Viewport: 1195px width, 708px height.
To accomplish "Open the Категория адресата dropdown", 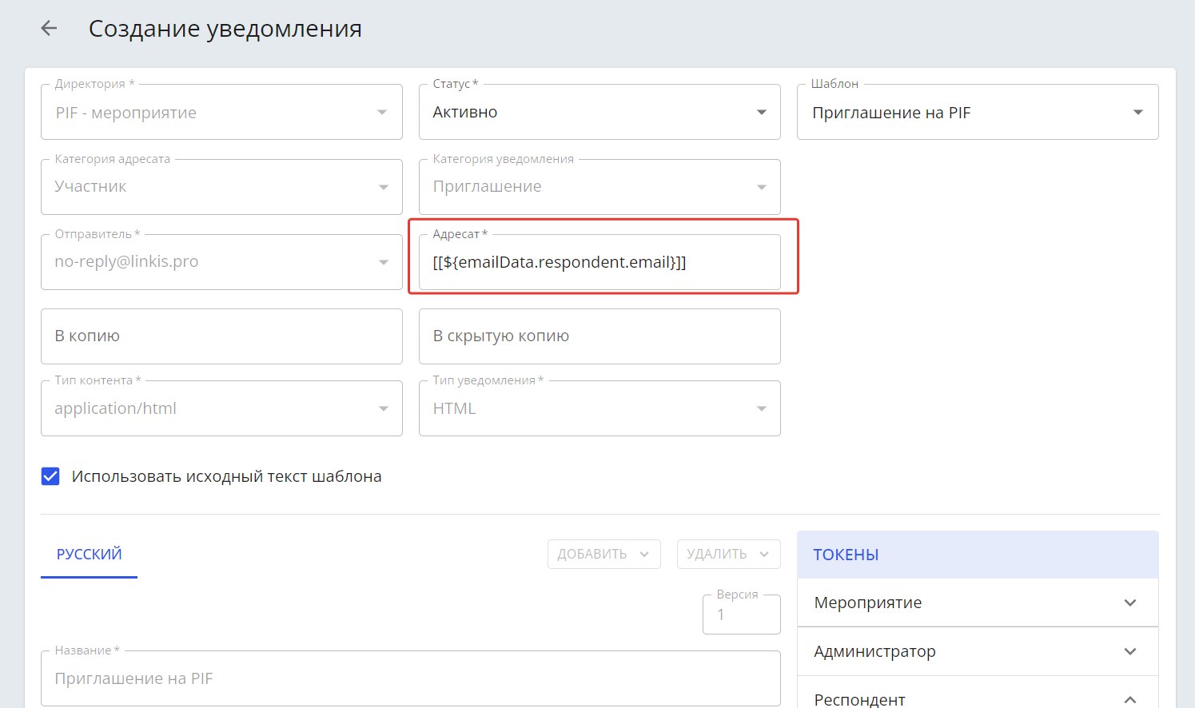I will tap(221, 187).
